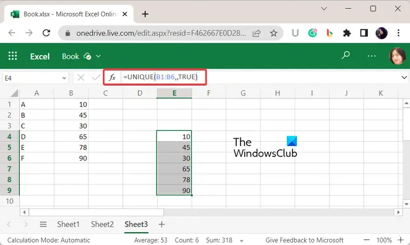Zoom out with the minus button
Screen dimensions: 410x245
(x=367, y=240)
